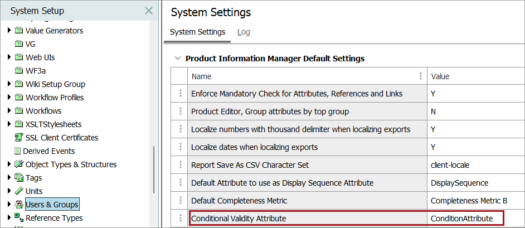The width and height of the screenshot is (525, 228).
Task: Expand the Workflow Profiles tree node
Action: [x=9, y=98]
